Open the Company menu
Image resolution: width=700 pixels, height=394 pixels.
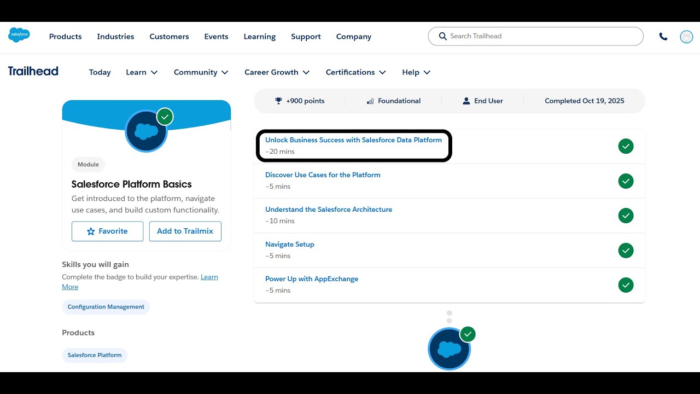click(354, 37)
